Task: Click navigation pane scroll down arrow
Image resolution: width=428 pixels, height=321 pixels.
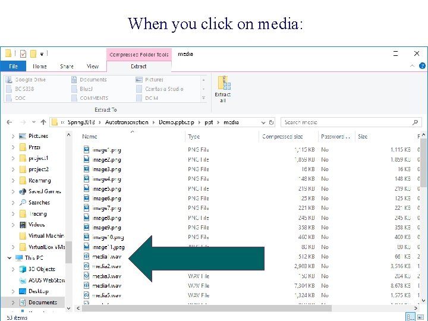Action: click(x=69, y=309)
